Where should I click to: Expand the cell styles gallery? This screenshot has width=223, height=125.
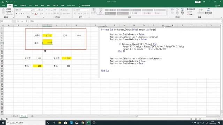[x=167, y=14]
